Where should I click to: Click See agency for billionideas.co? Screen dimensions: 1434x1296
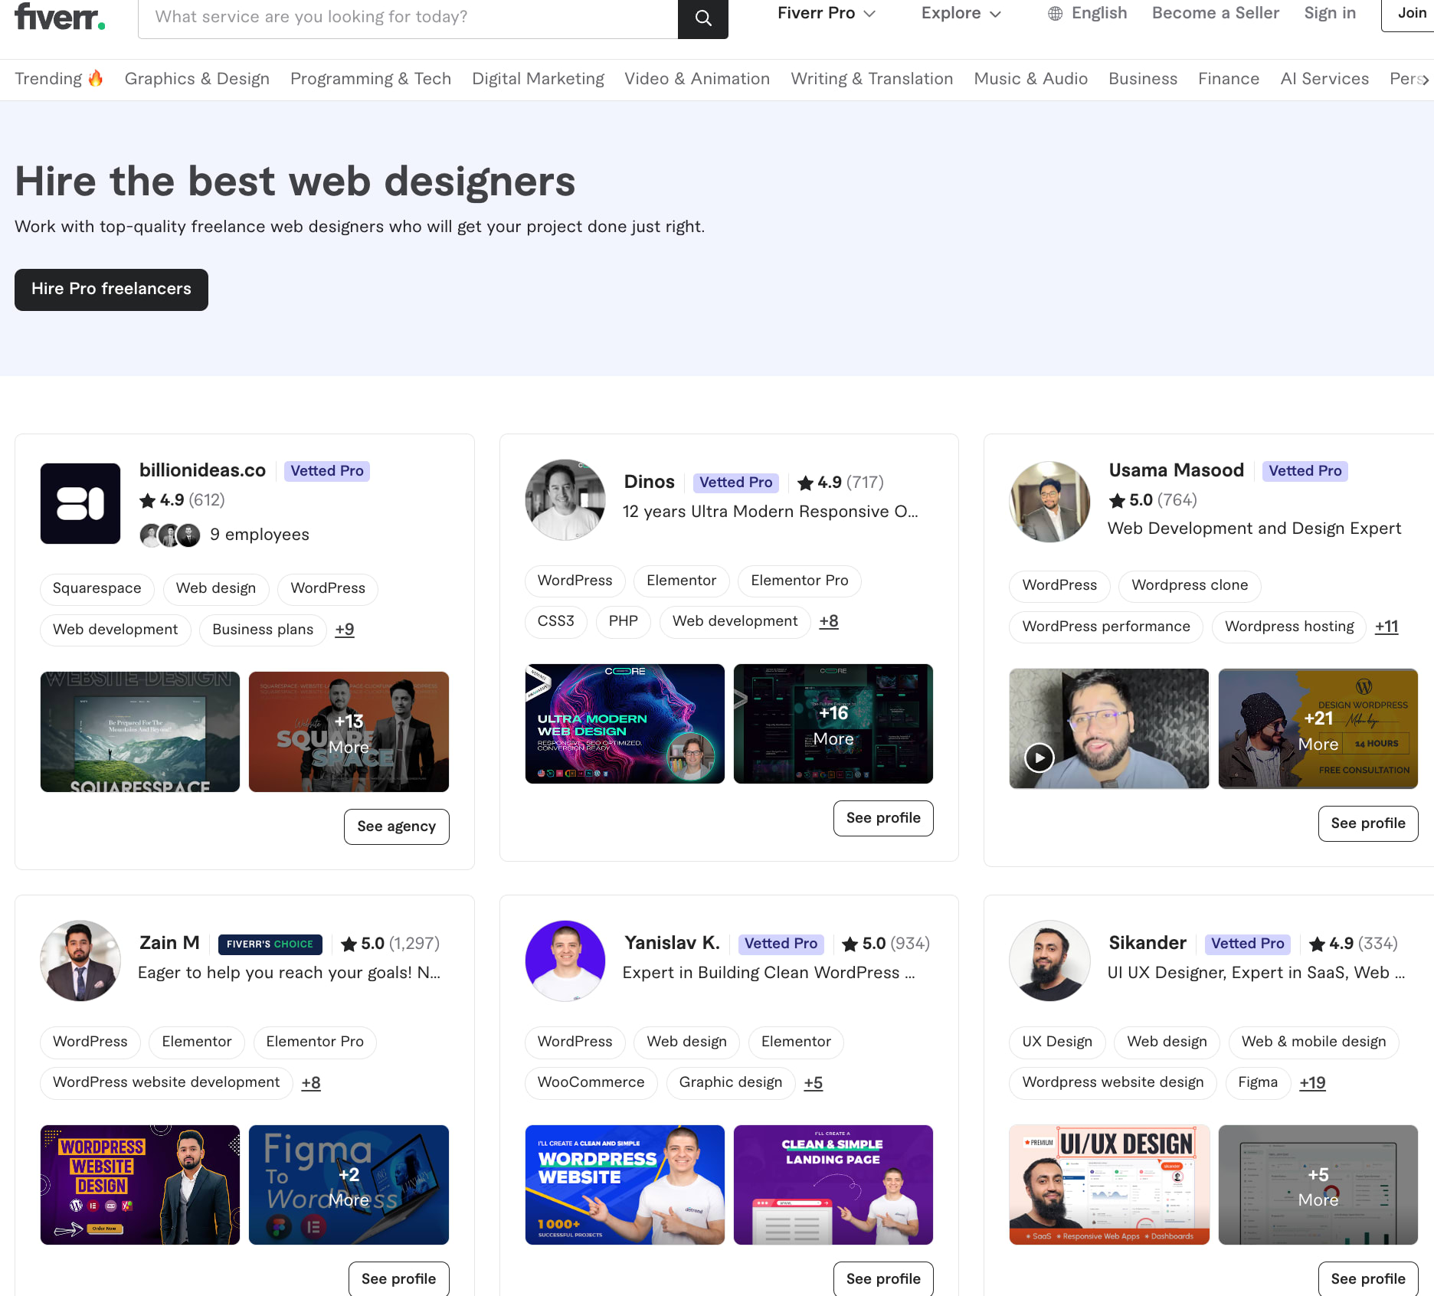(x=396, y=826)
